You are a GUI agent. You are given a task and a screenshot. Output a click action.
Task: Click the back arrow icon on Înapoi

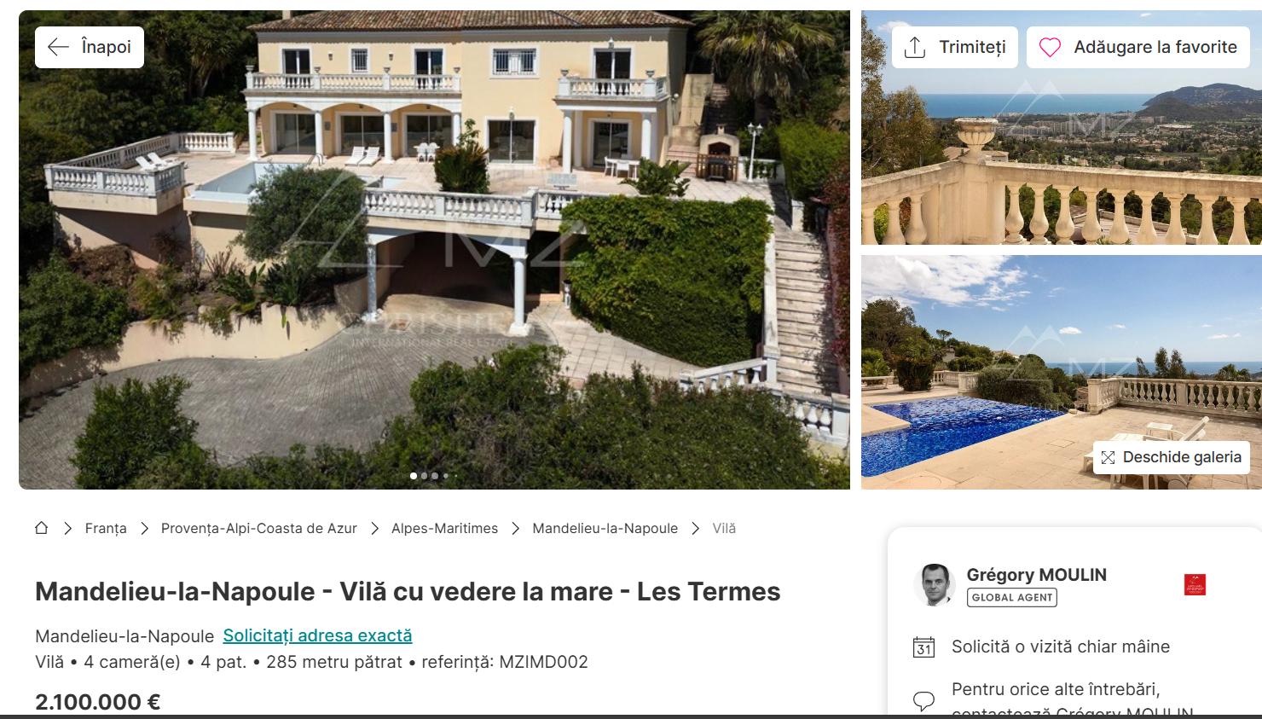coord(58,47)
